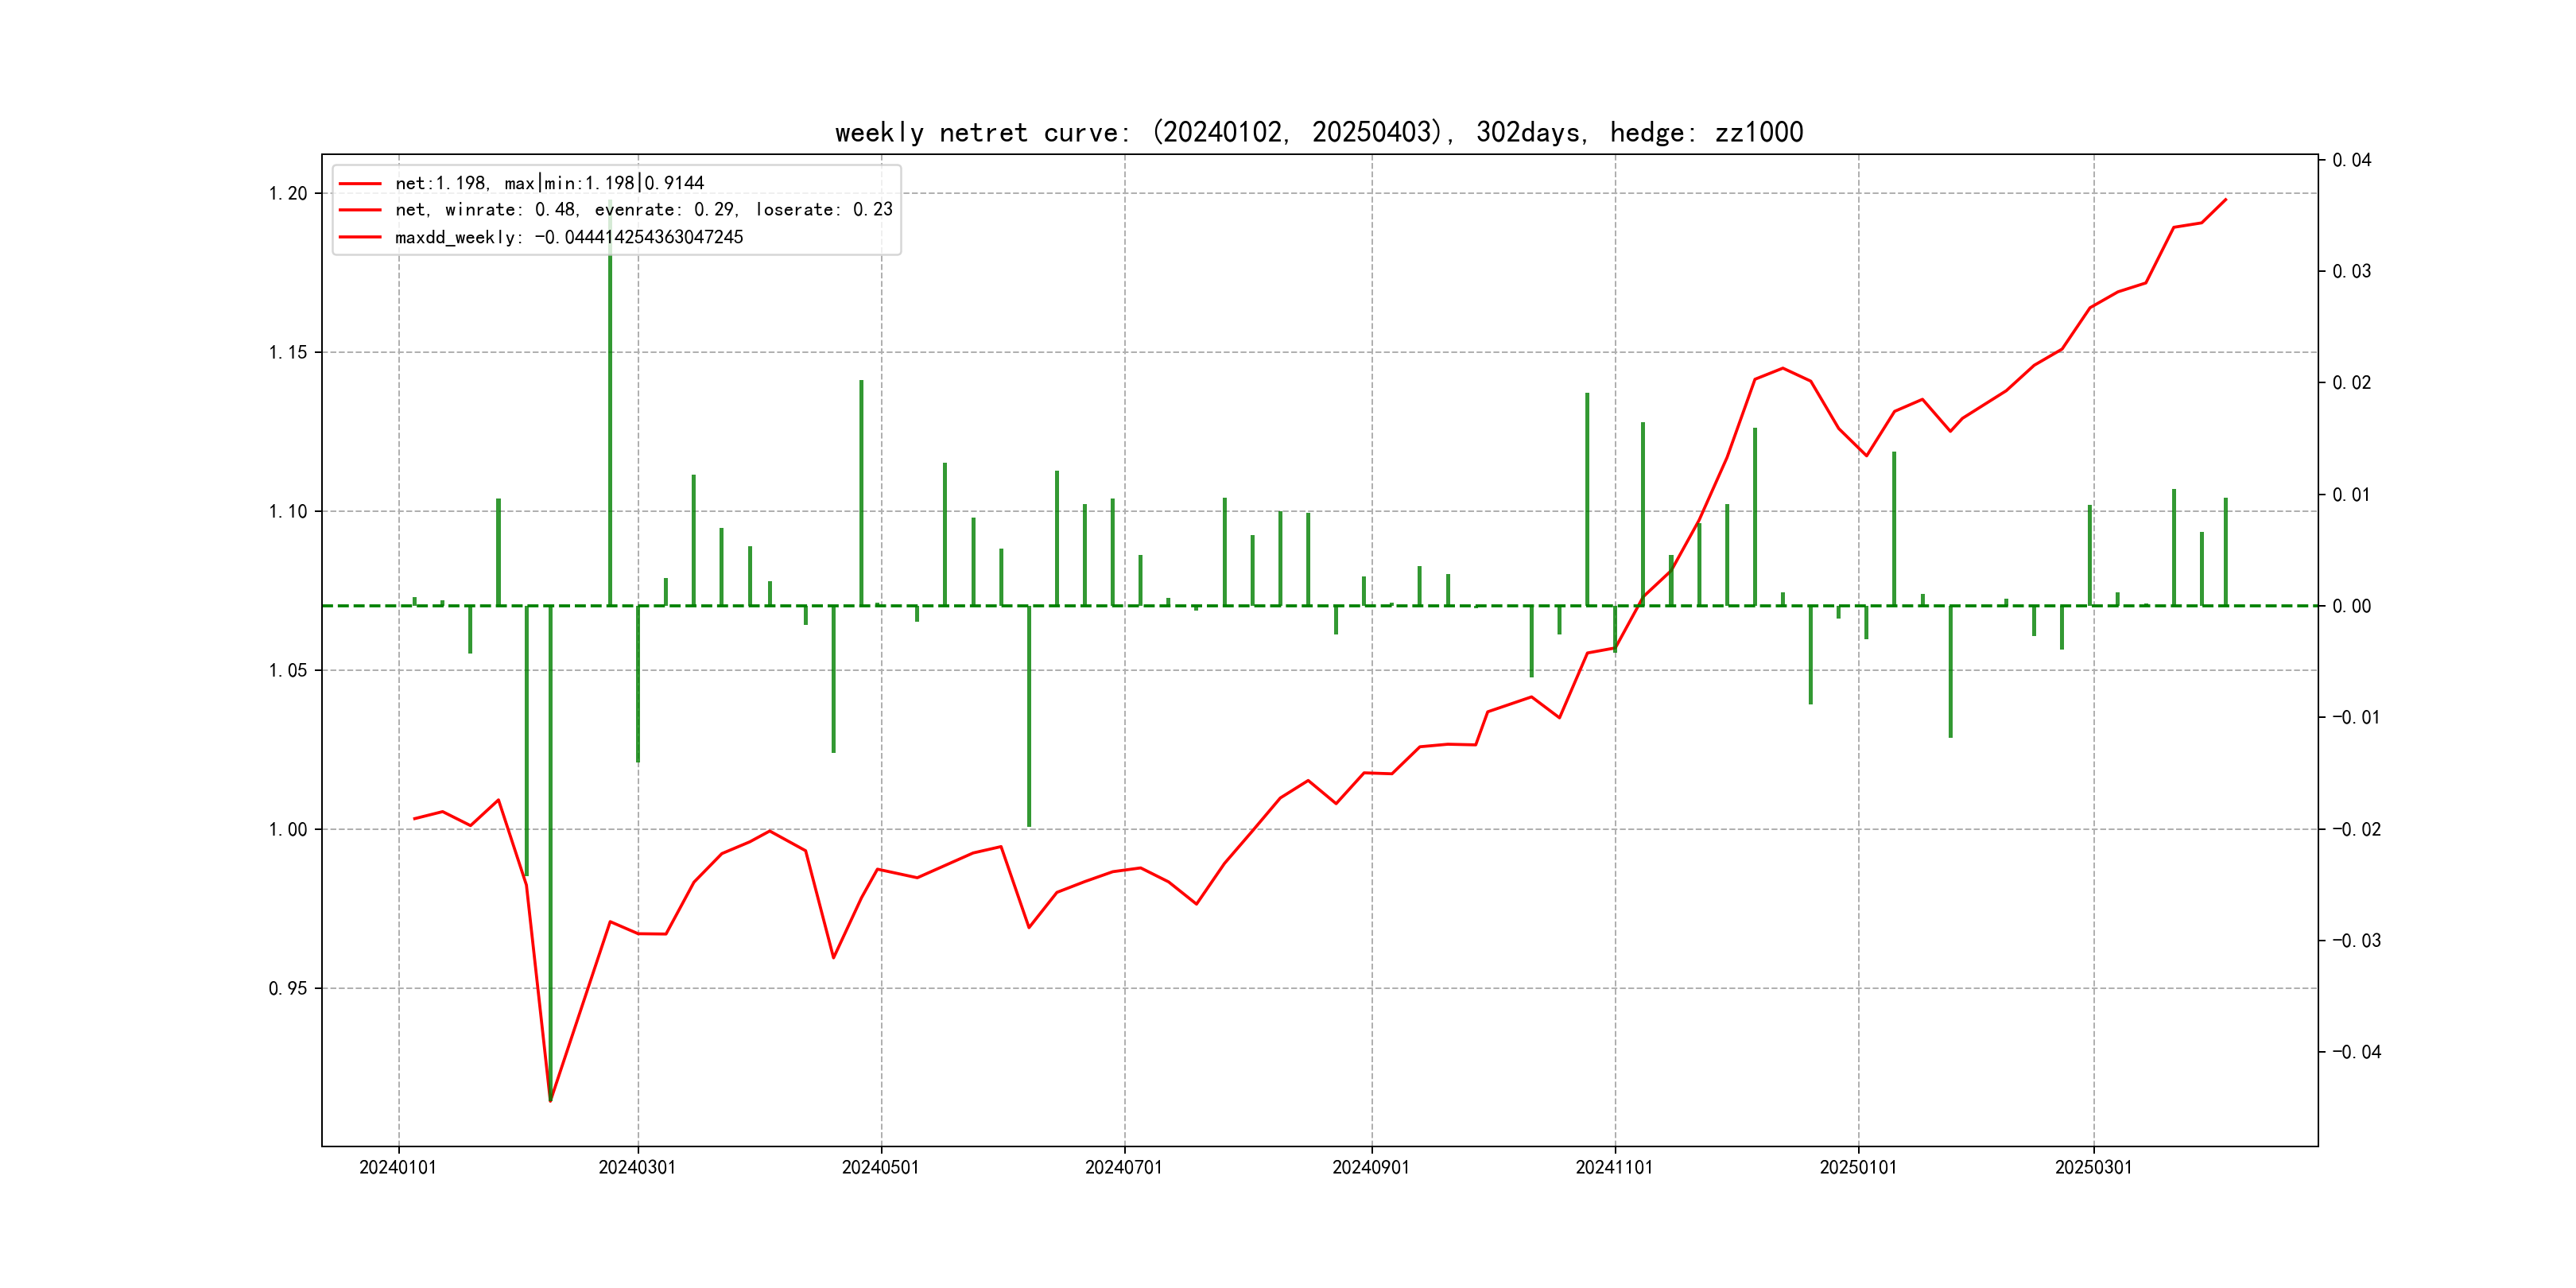Image resolution: width=2576 pixels, height=1288 pixels.
Task: Click the chart title 'weekly netret curve'
Action: (x=1318, y=132)
